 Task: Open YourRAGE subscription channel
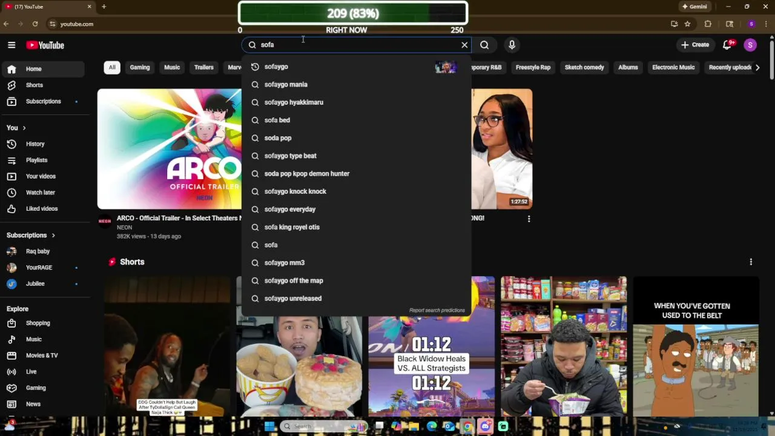(42, 268)
